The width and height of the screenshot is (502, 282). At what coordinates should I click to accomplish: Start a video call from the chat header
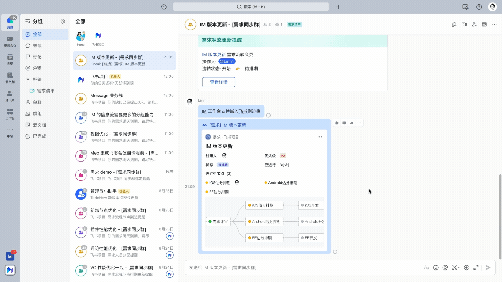(x=464, y=24)
